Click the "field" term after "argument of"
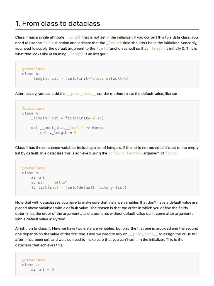 (x=171, y=153)
